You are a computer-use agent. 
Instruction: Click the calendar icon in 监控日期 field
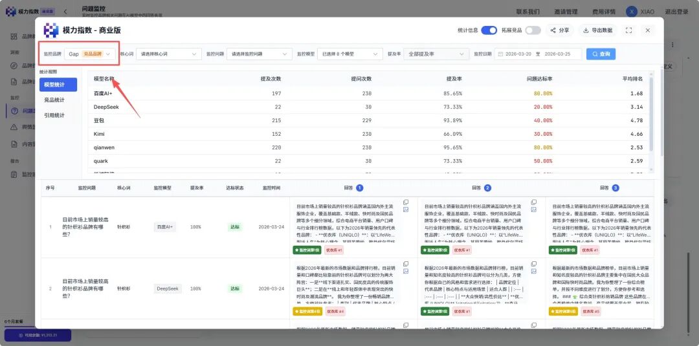[x=500, y=54]
